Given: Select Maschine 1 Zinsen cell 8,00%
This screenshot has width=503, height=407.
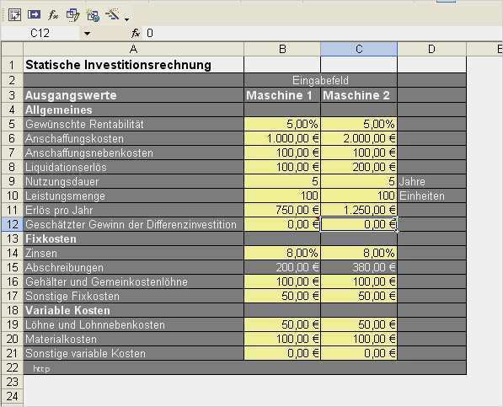Looking at the screenshot, I should click(282, 253).
